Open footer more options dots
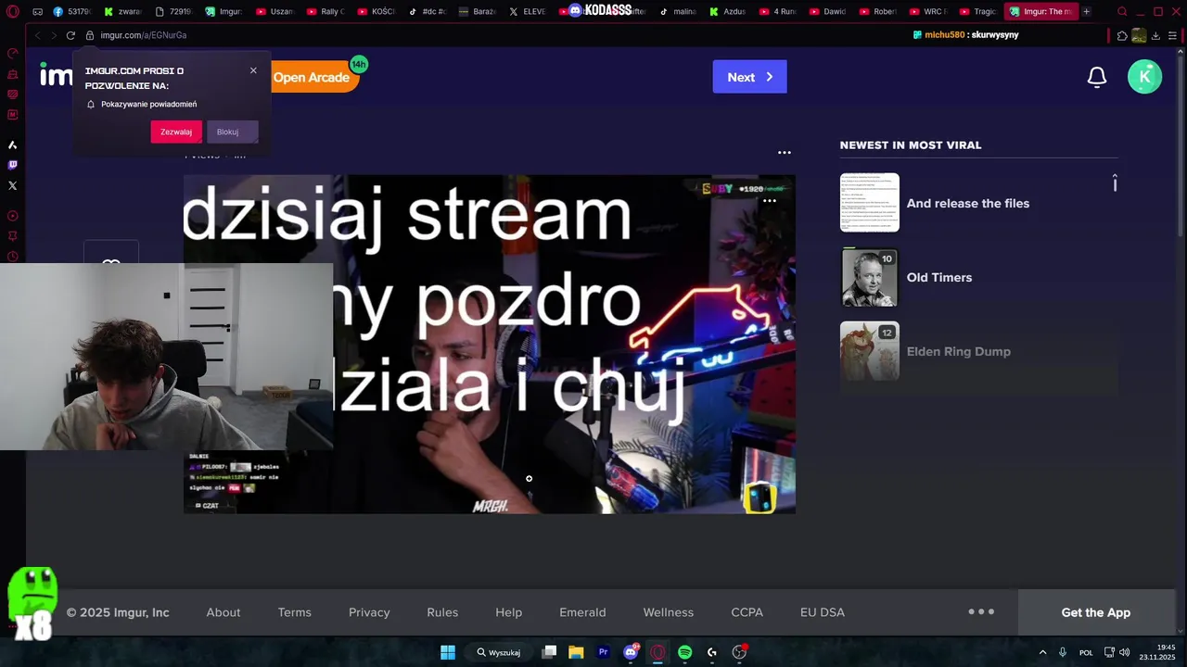 coord(981,611)
